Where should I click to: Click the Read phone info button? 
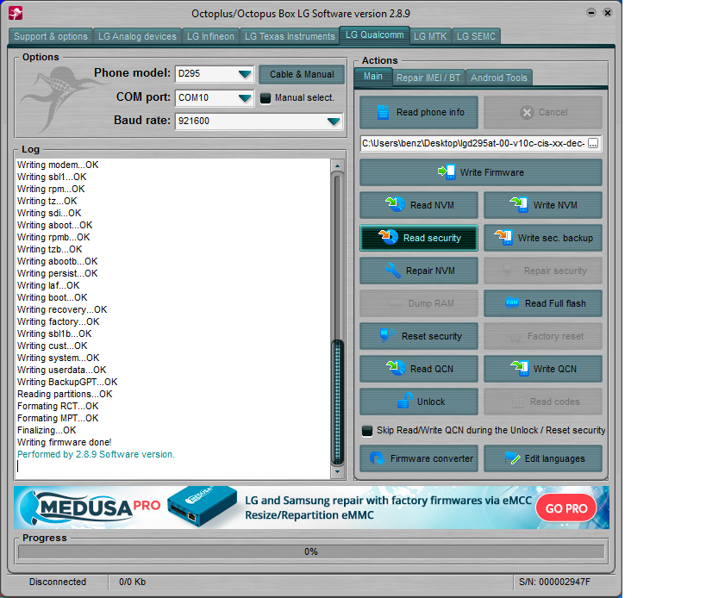point(419,113)
